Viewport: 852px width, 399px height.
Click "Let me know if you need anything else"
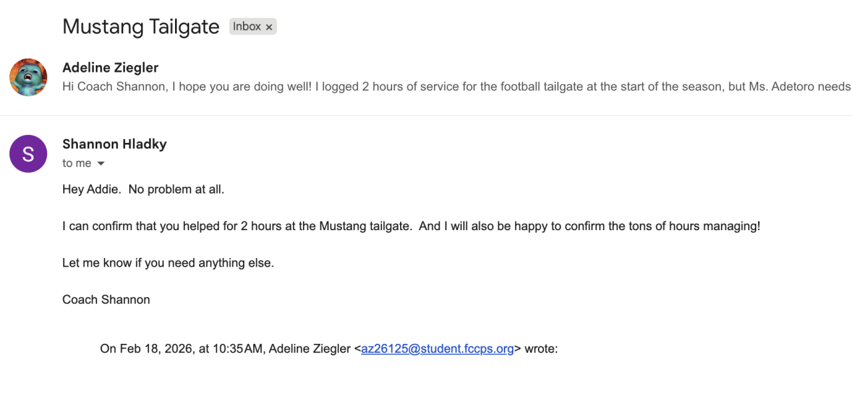[168, 263]
